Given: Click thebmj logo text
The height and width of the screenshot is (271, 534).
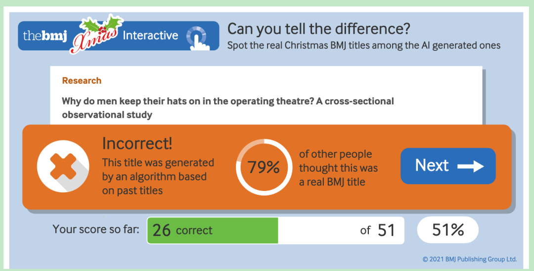Looking at the screenshot, I should coord(45,36).
